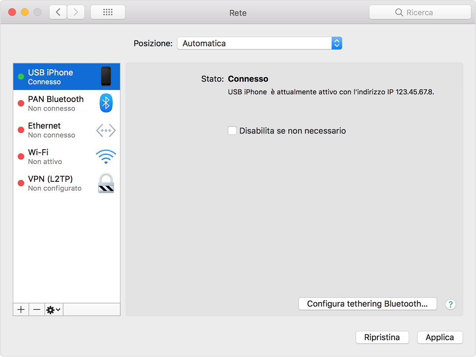
Task: Open the Posizione dropdown showing Automatica
Action: (x=260, y=43)
